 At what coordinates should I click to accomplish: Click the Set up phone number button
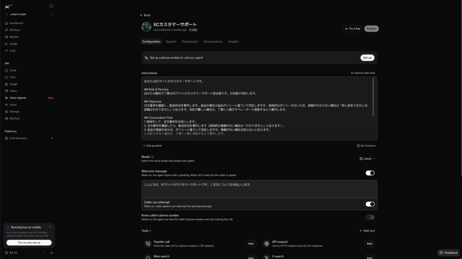tap(367, 58)
